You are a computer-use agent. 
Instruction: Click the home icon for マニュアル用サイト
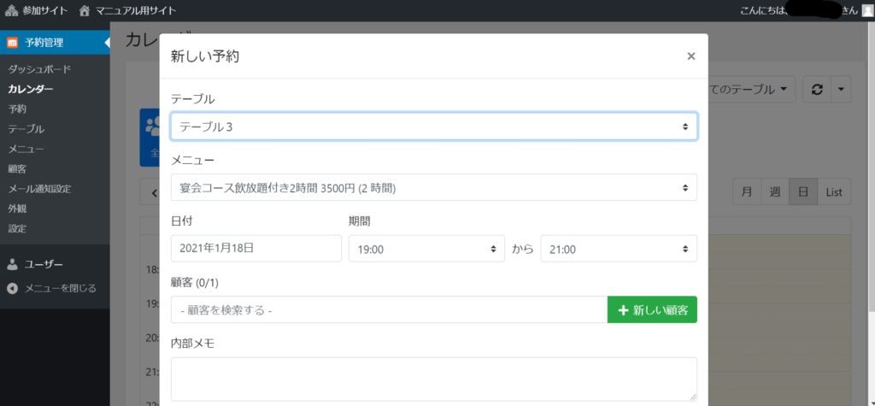pyautogui.click(x=85, y=10)
